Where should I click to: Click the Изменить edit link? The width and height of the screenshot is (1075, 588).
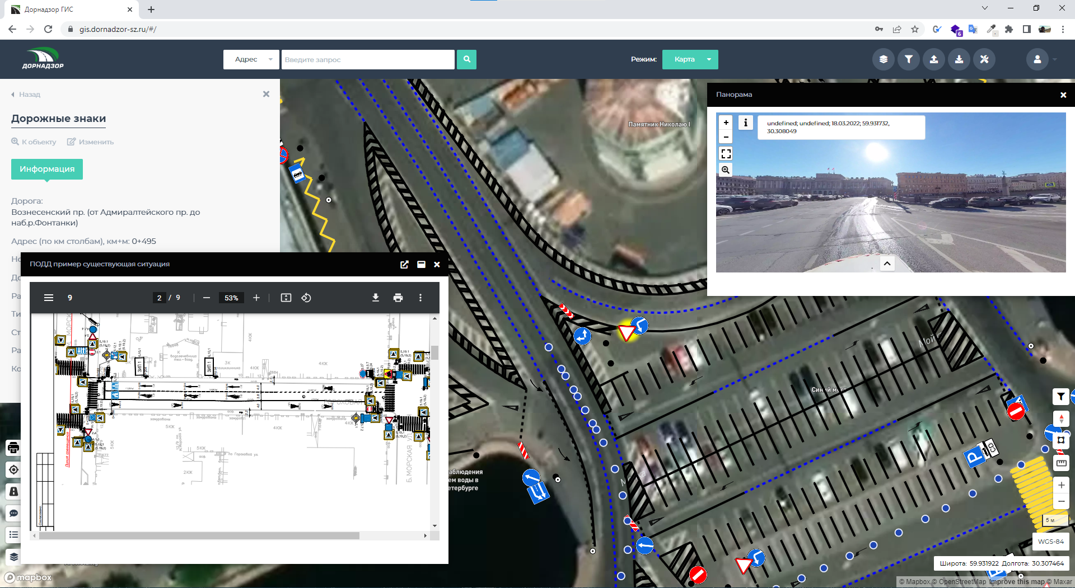(91, 142)
